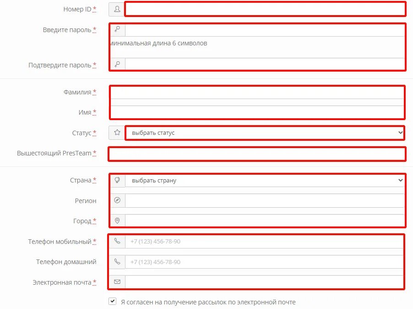Click the Фамилия label
413x309 pixels.
[80, 92]
